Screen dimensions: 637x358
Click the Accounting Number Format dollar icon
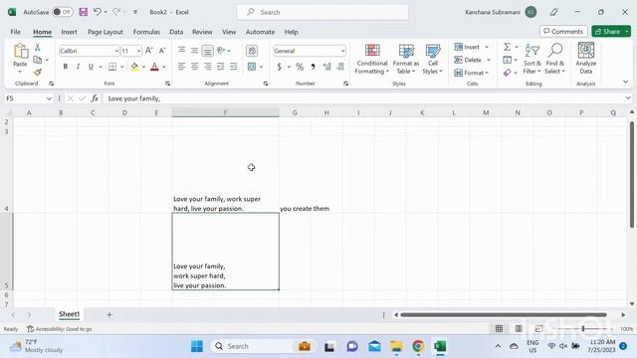point(280,67)
